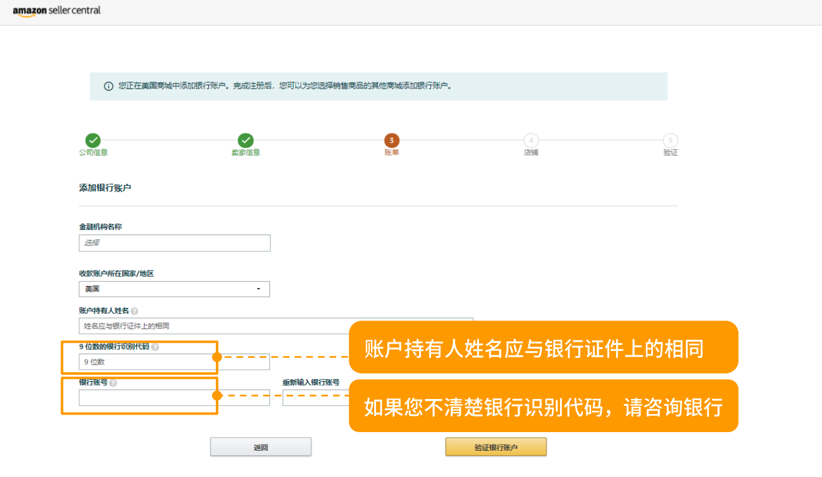Image resolution: width=822 pixels, height=477 pixels.
Task: Click the 公司信息 step label
Action: pos(93,153)
